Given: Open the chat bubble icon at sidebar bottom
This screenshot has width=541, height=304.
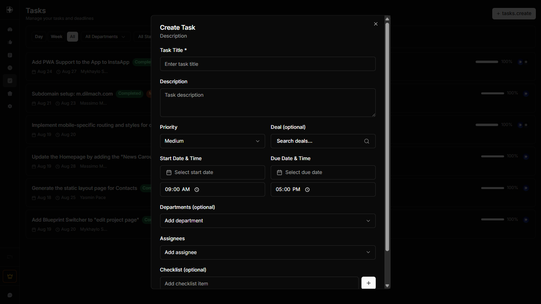Looking at the screenshot, I should pyautogui.click(x=10, y=295).
